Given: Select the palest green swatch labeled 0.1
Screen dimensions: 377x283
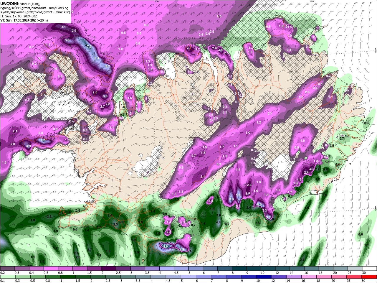Looking at the screenshot, I should point(7,277).
